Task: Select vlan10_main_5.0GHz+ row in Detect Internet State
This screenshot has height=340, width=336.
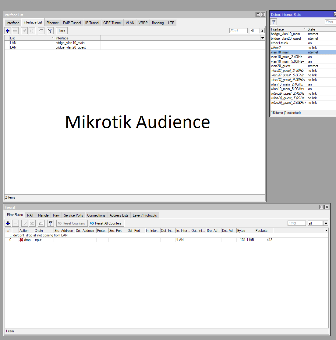Action: click(303, 61)
